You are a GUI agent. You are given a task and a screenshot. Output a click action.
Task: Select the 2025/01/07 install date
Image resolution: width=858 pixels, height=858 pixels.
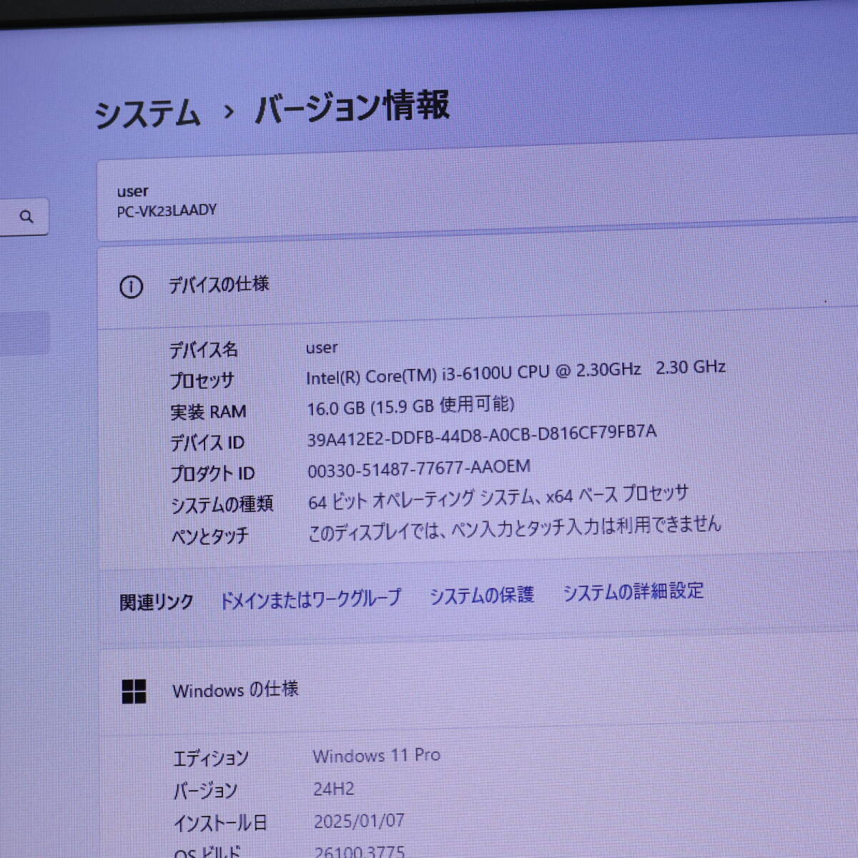359,821
